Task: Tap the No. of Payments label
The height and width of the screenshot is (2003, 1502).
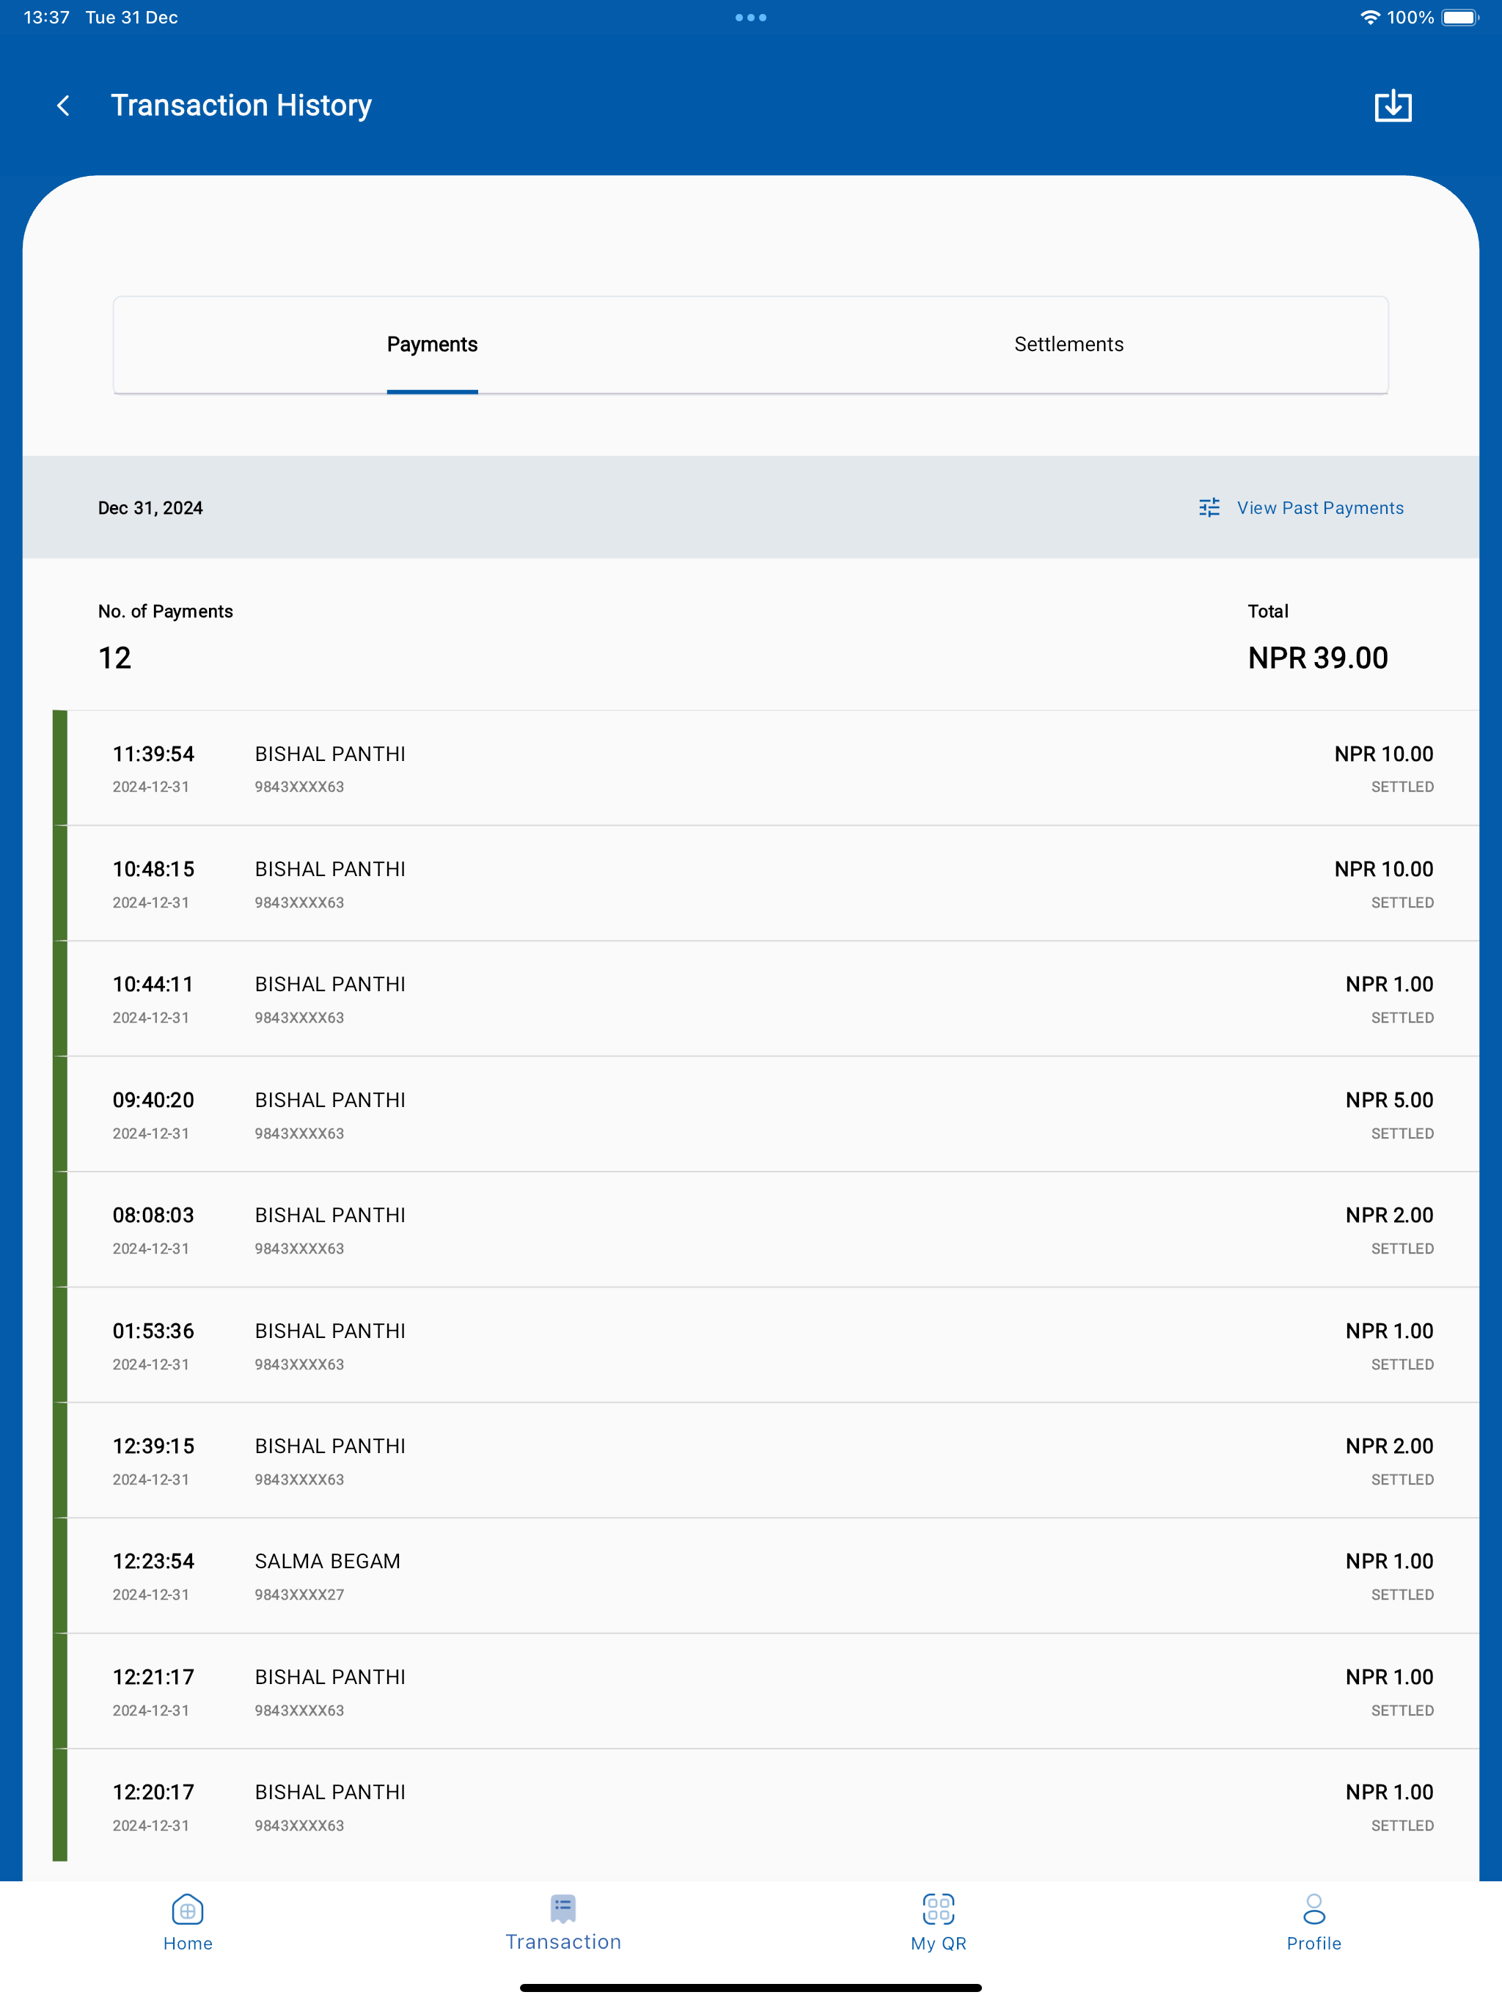Action: [x=165, y=611]
